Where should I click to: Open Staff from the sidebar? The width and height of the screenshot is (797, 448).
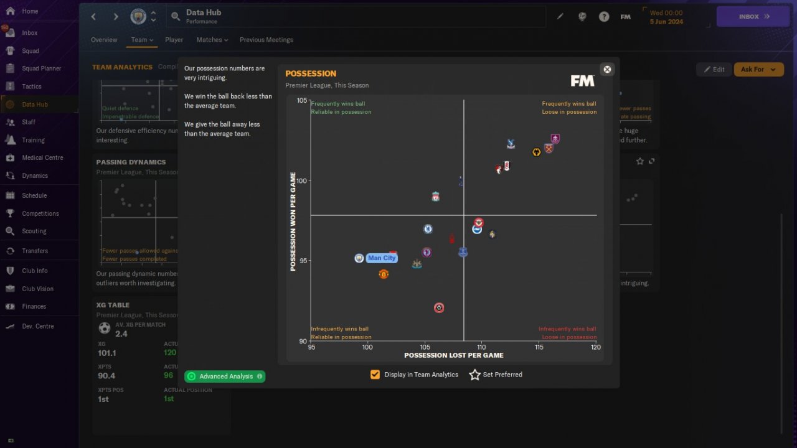coord(29,122)
